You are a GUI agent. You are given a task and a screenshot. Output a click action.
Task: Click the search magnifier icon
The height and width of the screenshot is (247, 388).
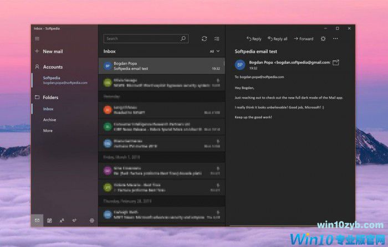coord(183,39)
